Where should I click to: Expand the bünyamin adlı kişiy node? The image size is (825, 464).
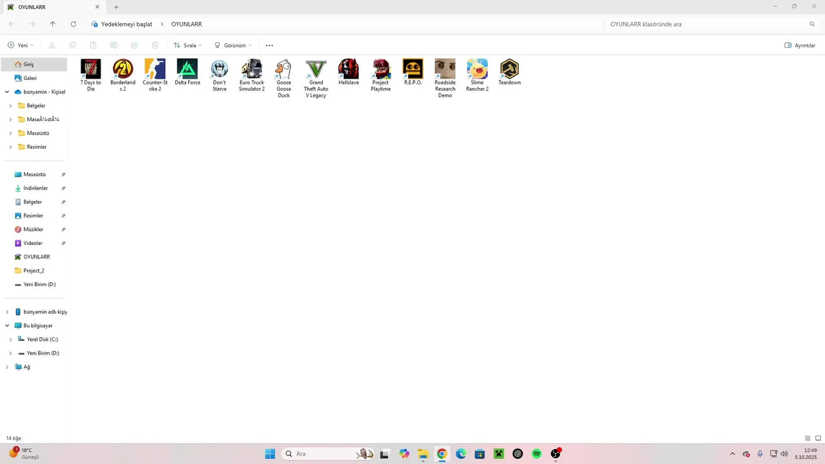[x=7, y=312]
